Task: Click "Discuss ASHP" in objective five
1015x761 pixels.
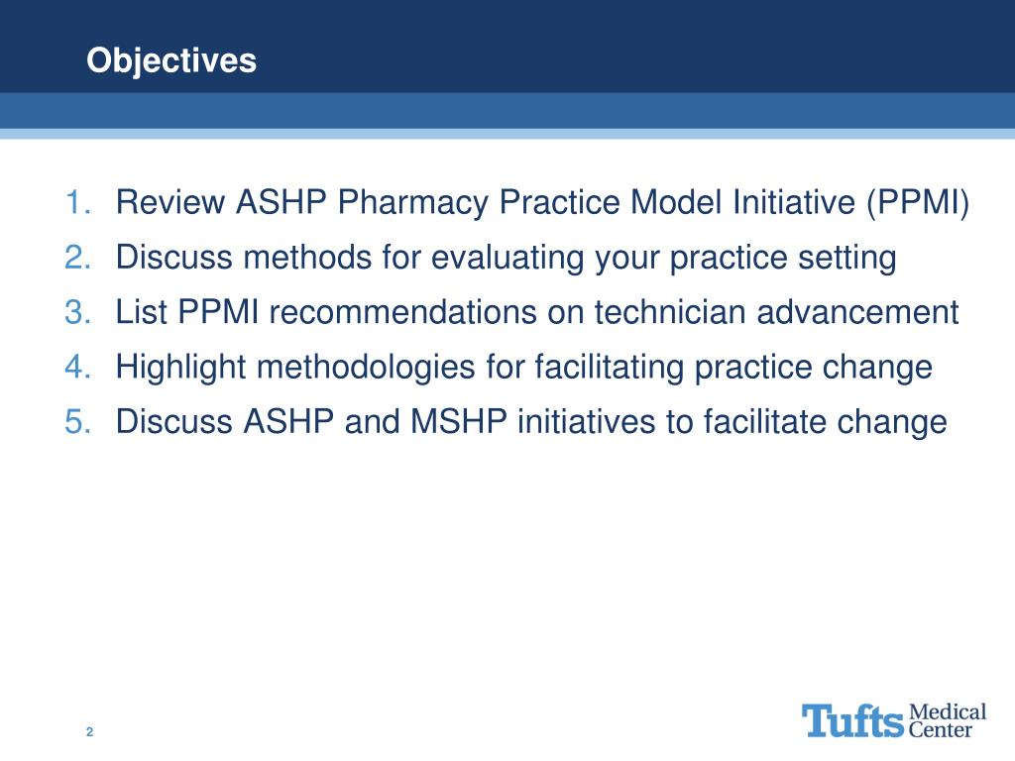Action: [x=225, y=422]
